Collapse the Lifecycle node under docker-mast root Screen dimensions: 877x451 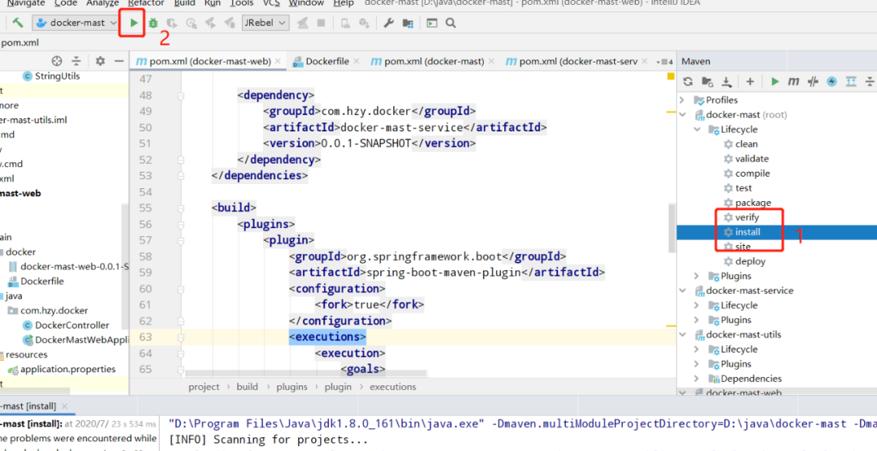(697, 129)
